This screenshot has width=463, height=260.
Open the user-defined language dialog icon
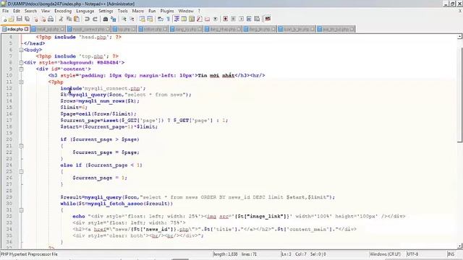[x=184, y=19]
